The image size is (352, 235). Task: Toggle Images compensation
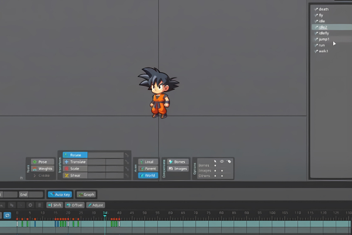pyautogui.click(x=177, y=169)
